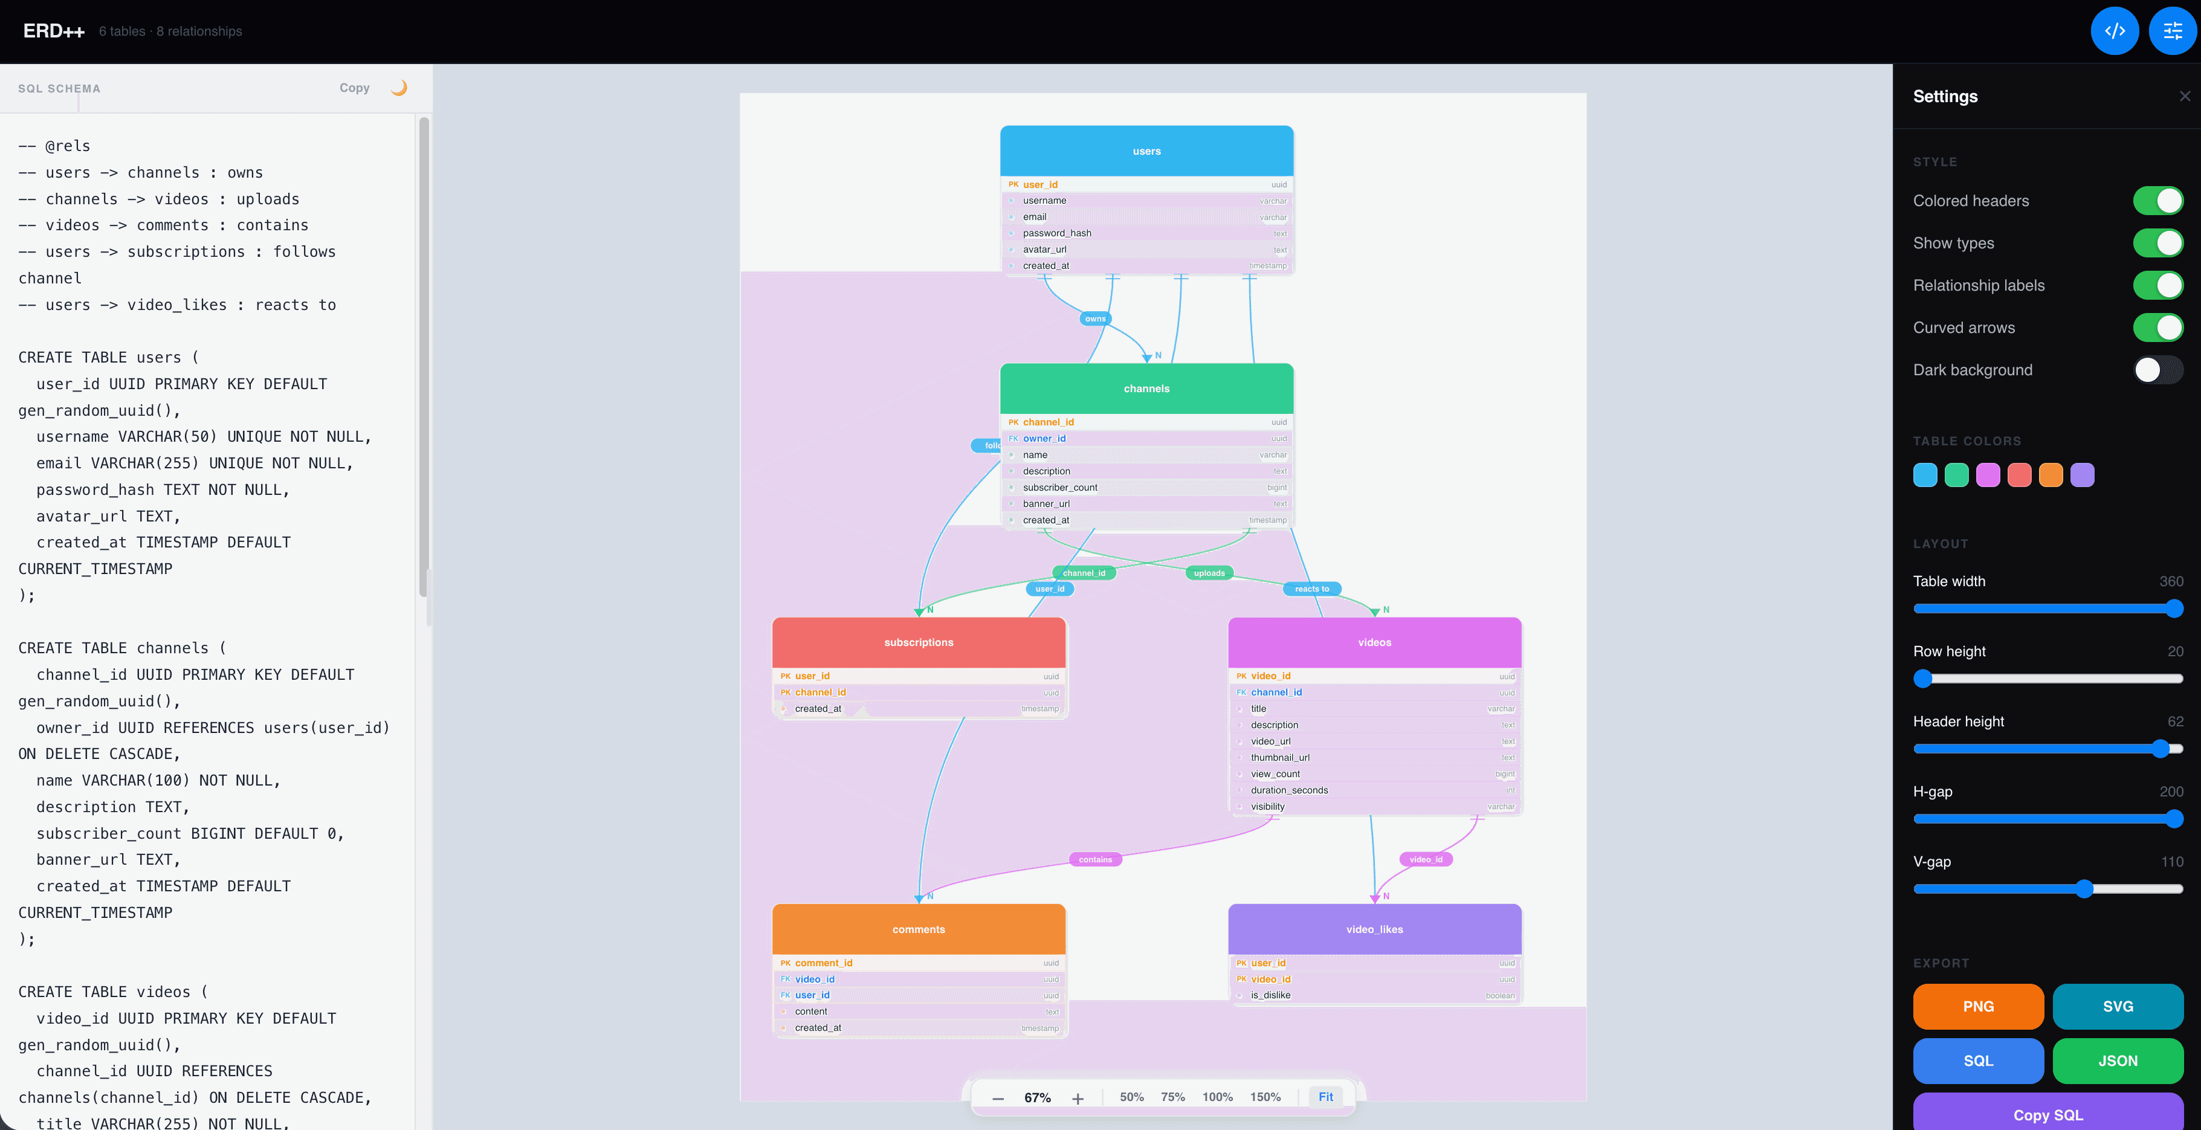Export diagram as SVG
This screenshot has width=2201, height=1130.
[x=2117, y=1006]
